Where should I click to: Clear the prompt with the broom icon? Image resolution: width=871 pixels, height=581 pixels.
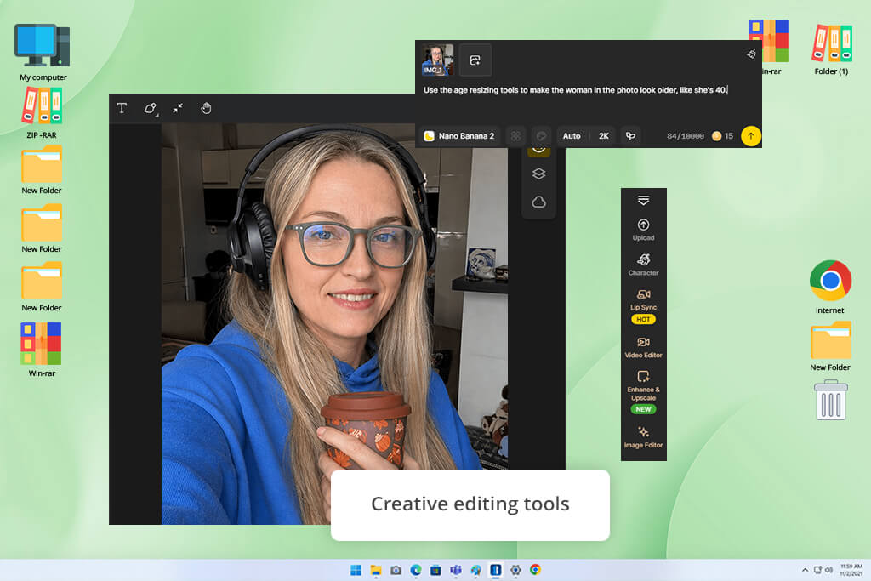(x=751, y=54)
